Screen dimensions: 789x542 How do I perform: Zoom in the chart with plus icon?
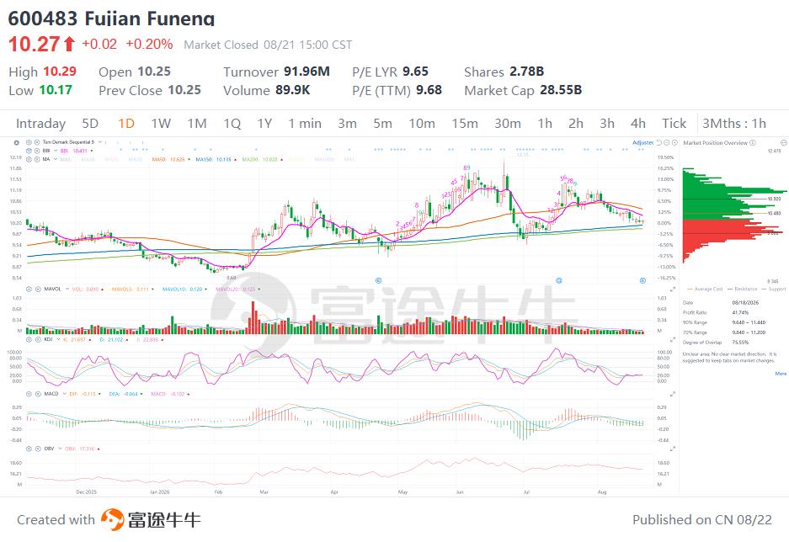(x=674, y=143)
